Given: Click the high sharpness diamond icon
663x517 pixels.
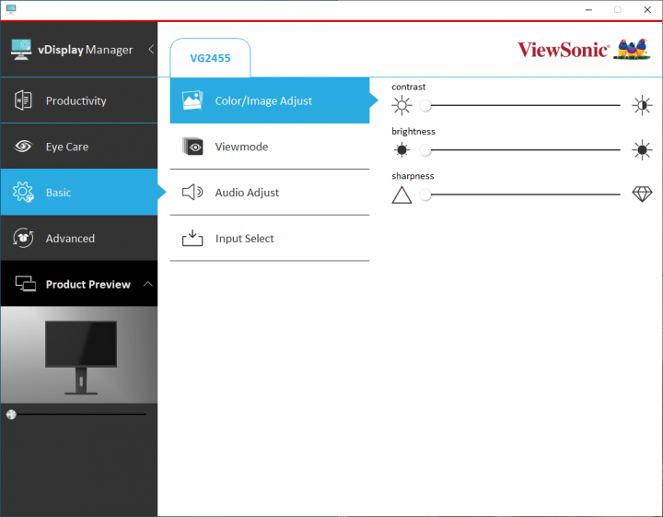Looking at the screenshot, I should pyautogui.click(x=642, y=194).
